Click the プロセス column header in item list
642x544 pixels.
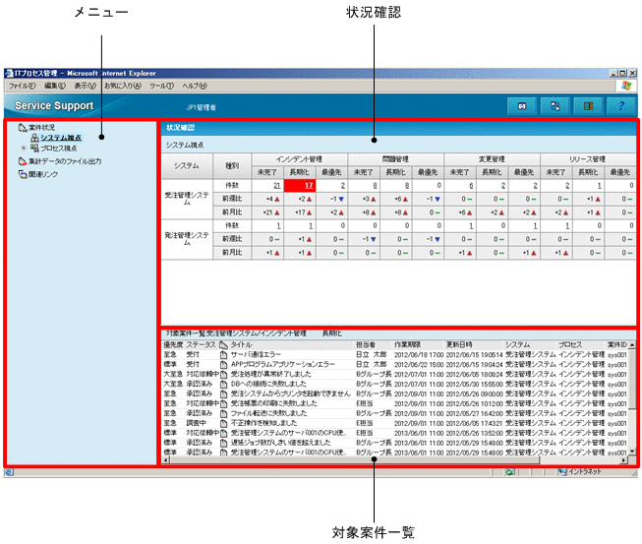tap(570, 345)
